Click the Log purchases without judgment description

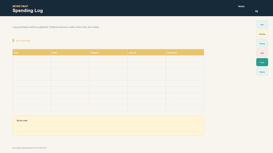point(56,27)
